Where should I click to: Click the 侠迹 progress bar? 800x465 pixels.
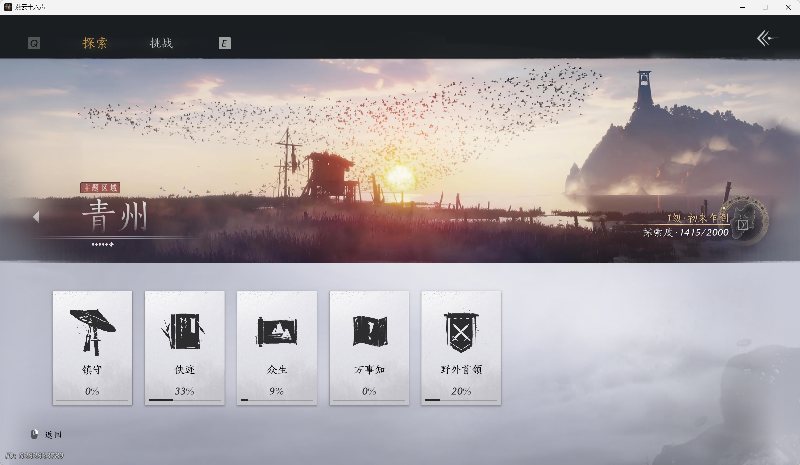tap(184, 400)
